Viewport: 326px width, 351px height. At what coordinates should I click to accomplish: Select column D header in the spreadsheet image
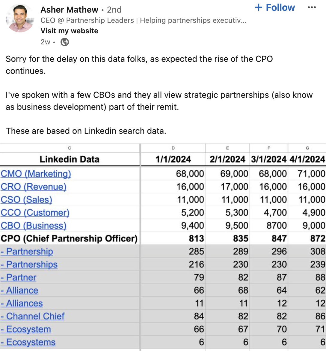tap(173, 148)
